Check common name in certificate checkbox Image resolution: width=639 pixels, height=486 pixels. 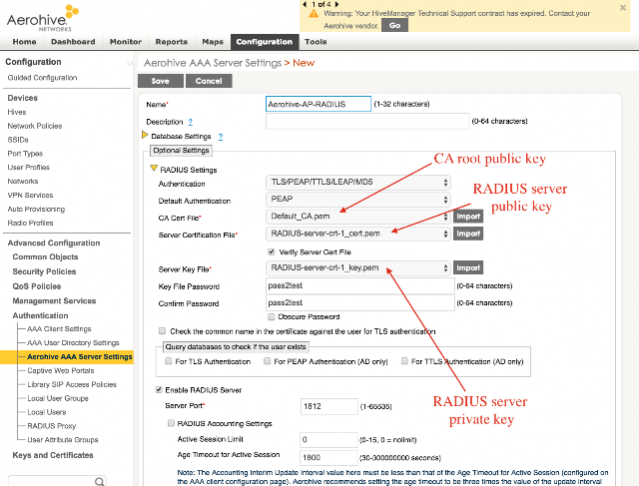click(x=162, y=330)
